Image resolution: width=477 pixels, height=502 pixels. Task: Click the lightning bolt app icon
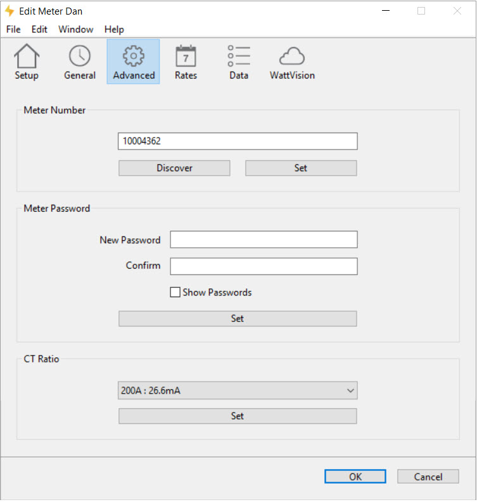click(x=10, y=11)
